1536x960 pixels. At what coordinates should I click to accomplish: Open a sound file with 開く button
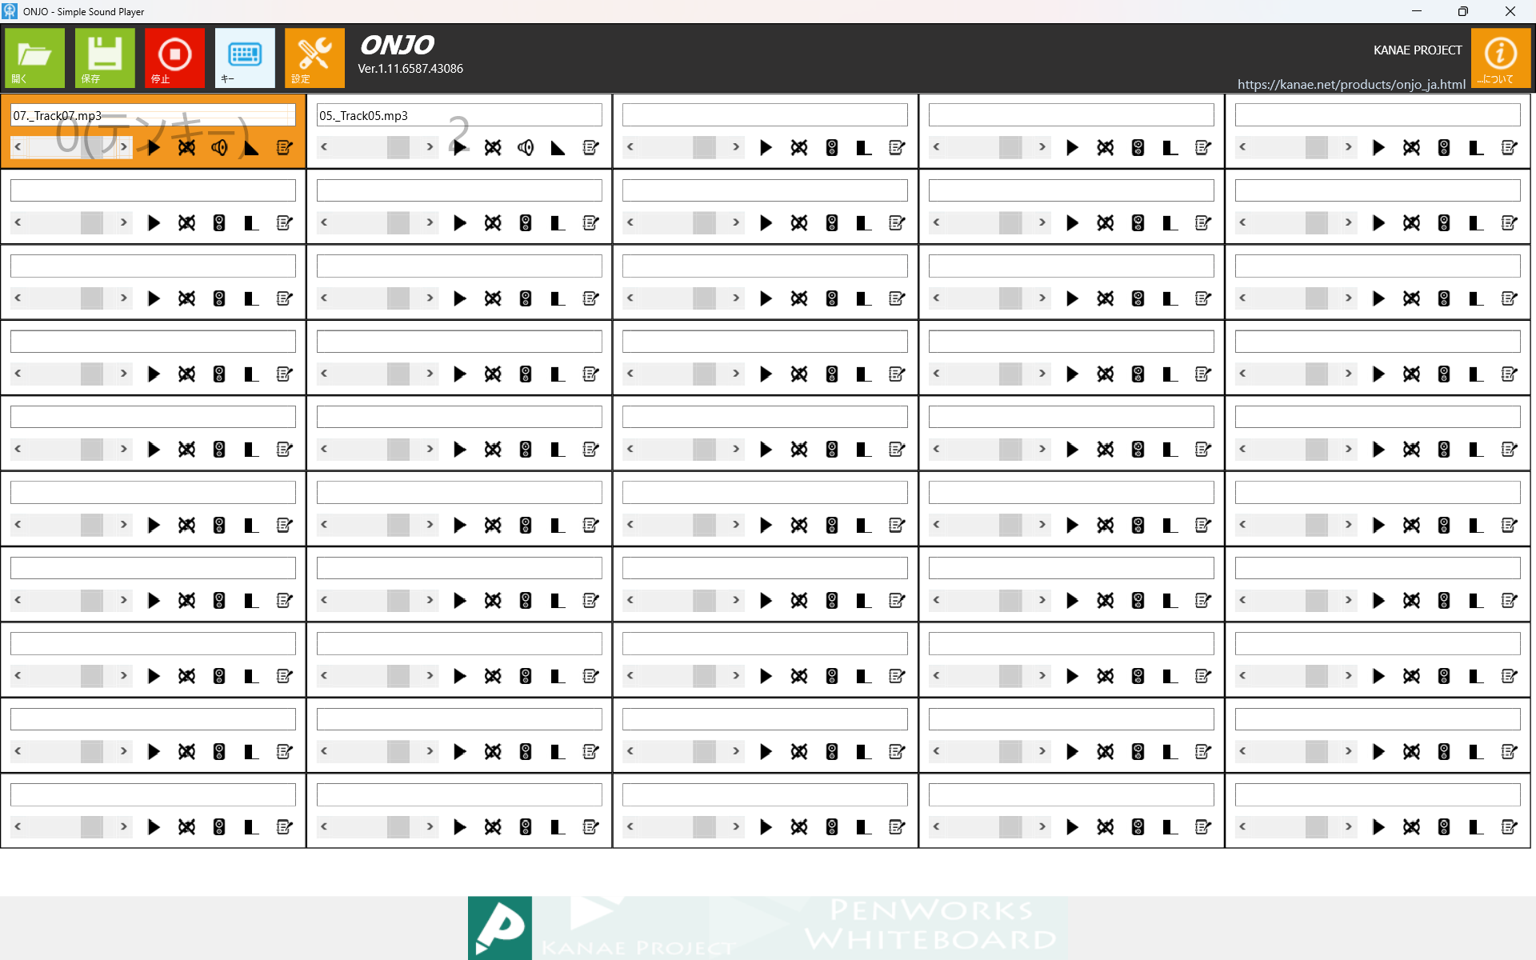tap(34, 58)
